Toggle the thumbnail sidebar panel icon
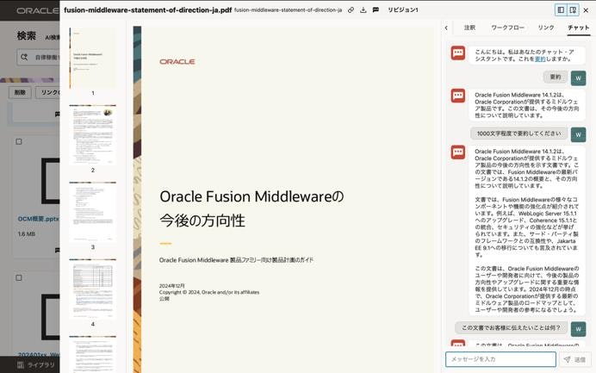The height and width of the screenshot is (373, 596). (561, 10)
